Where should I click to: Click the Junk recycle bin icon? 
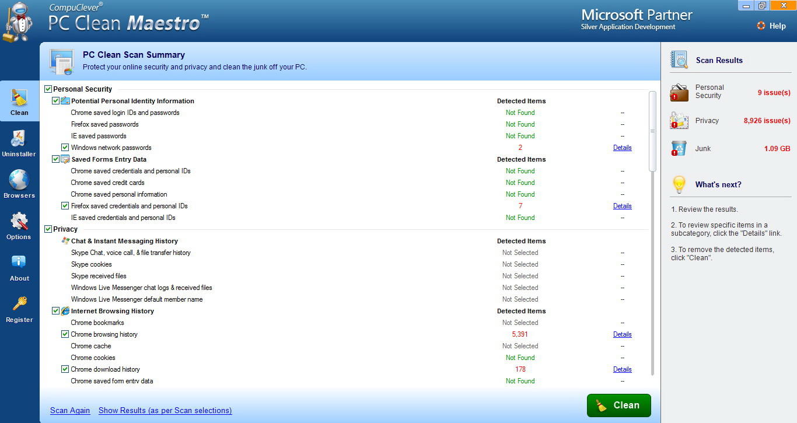[679, 148]
